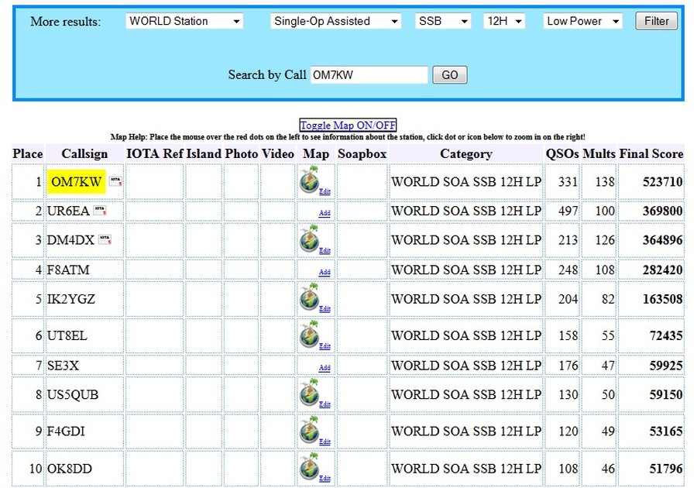Click the IOTA badge icon beside DM4DX

coord(105,240)
